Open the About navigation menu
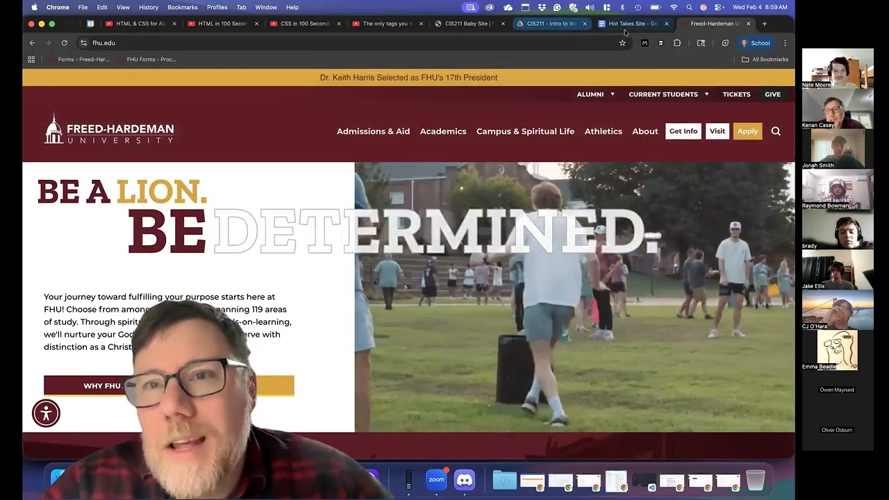Viewport: 889px width, 500px height. click(645, 131)
